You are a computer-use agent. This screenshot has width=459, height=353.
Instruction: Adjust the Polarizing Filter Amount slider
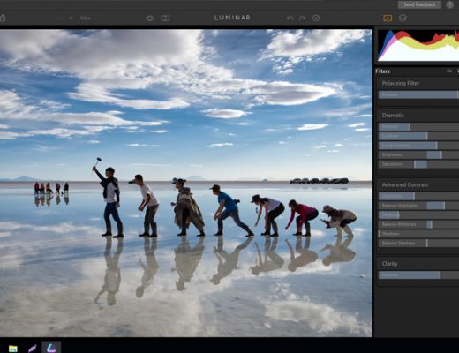pyautogui.click(x=418, y=94)
